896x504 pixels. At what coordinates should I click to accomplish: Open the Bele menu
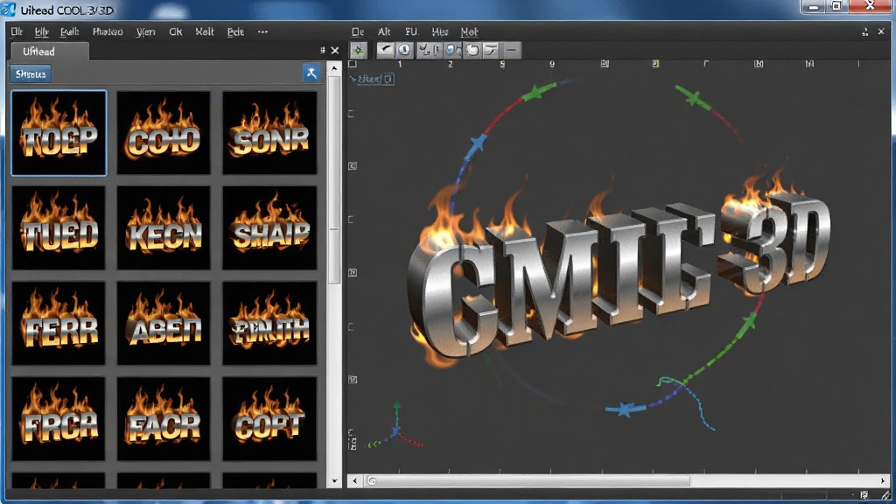[x=235, y=32]
